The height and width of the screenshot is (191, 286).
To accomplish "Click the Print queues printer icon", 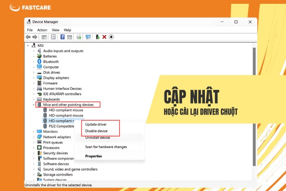I will click(39, 142).
